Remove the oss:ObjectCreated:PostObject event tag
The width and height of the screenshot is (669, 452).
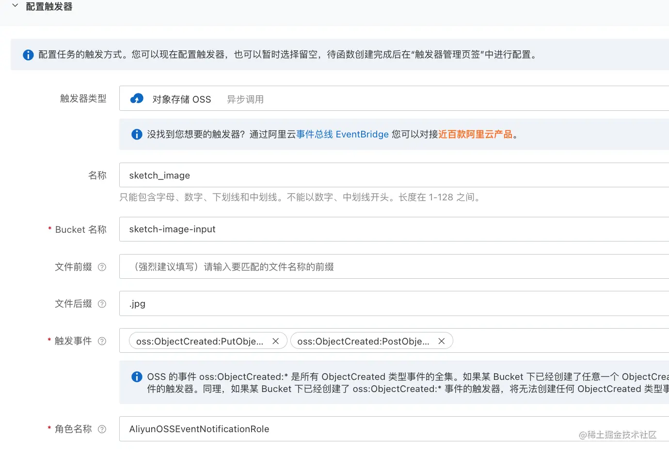tap(442, 341)
